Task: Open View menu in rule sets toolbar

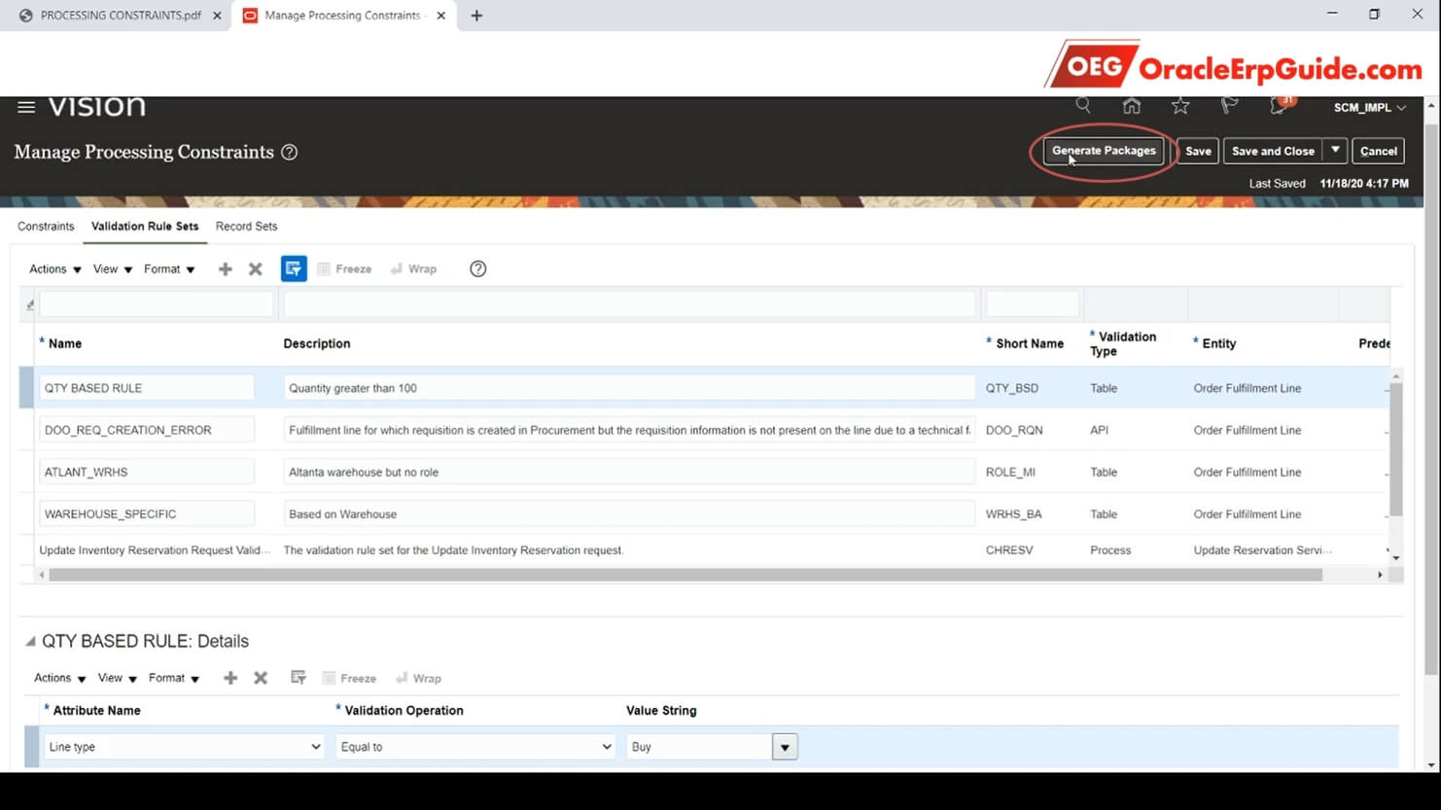Action: pos(113,269)
